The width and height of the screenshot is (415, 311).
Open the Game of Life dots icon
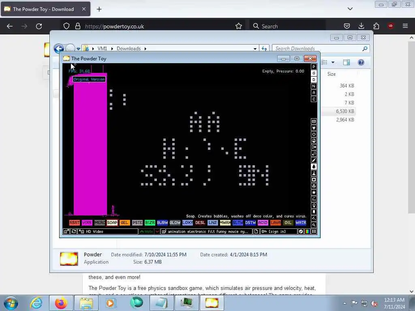tap(314, 199)
